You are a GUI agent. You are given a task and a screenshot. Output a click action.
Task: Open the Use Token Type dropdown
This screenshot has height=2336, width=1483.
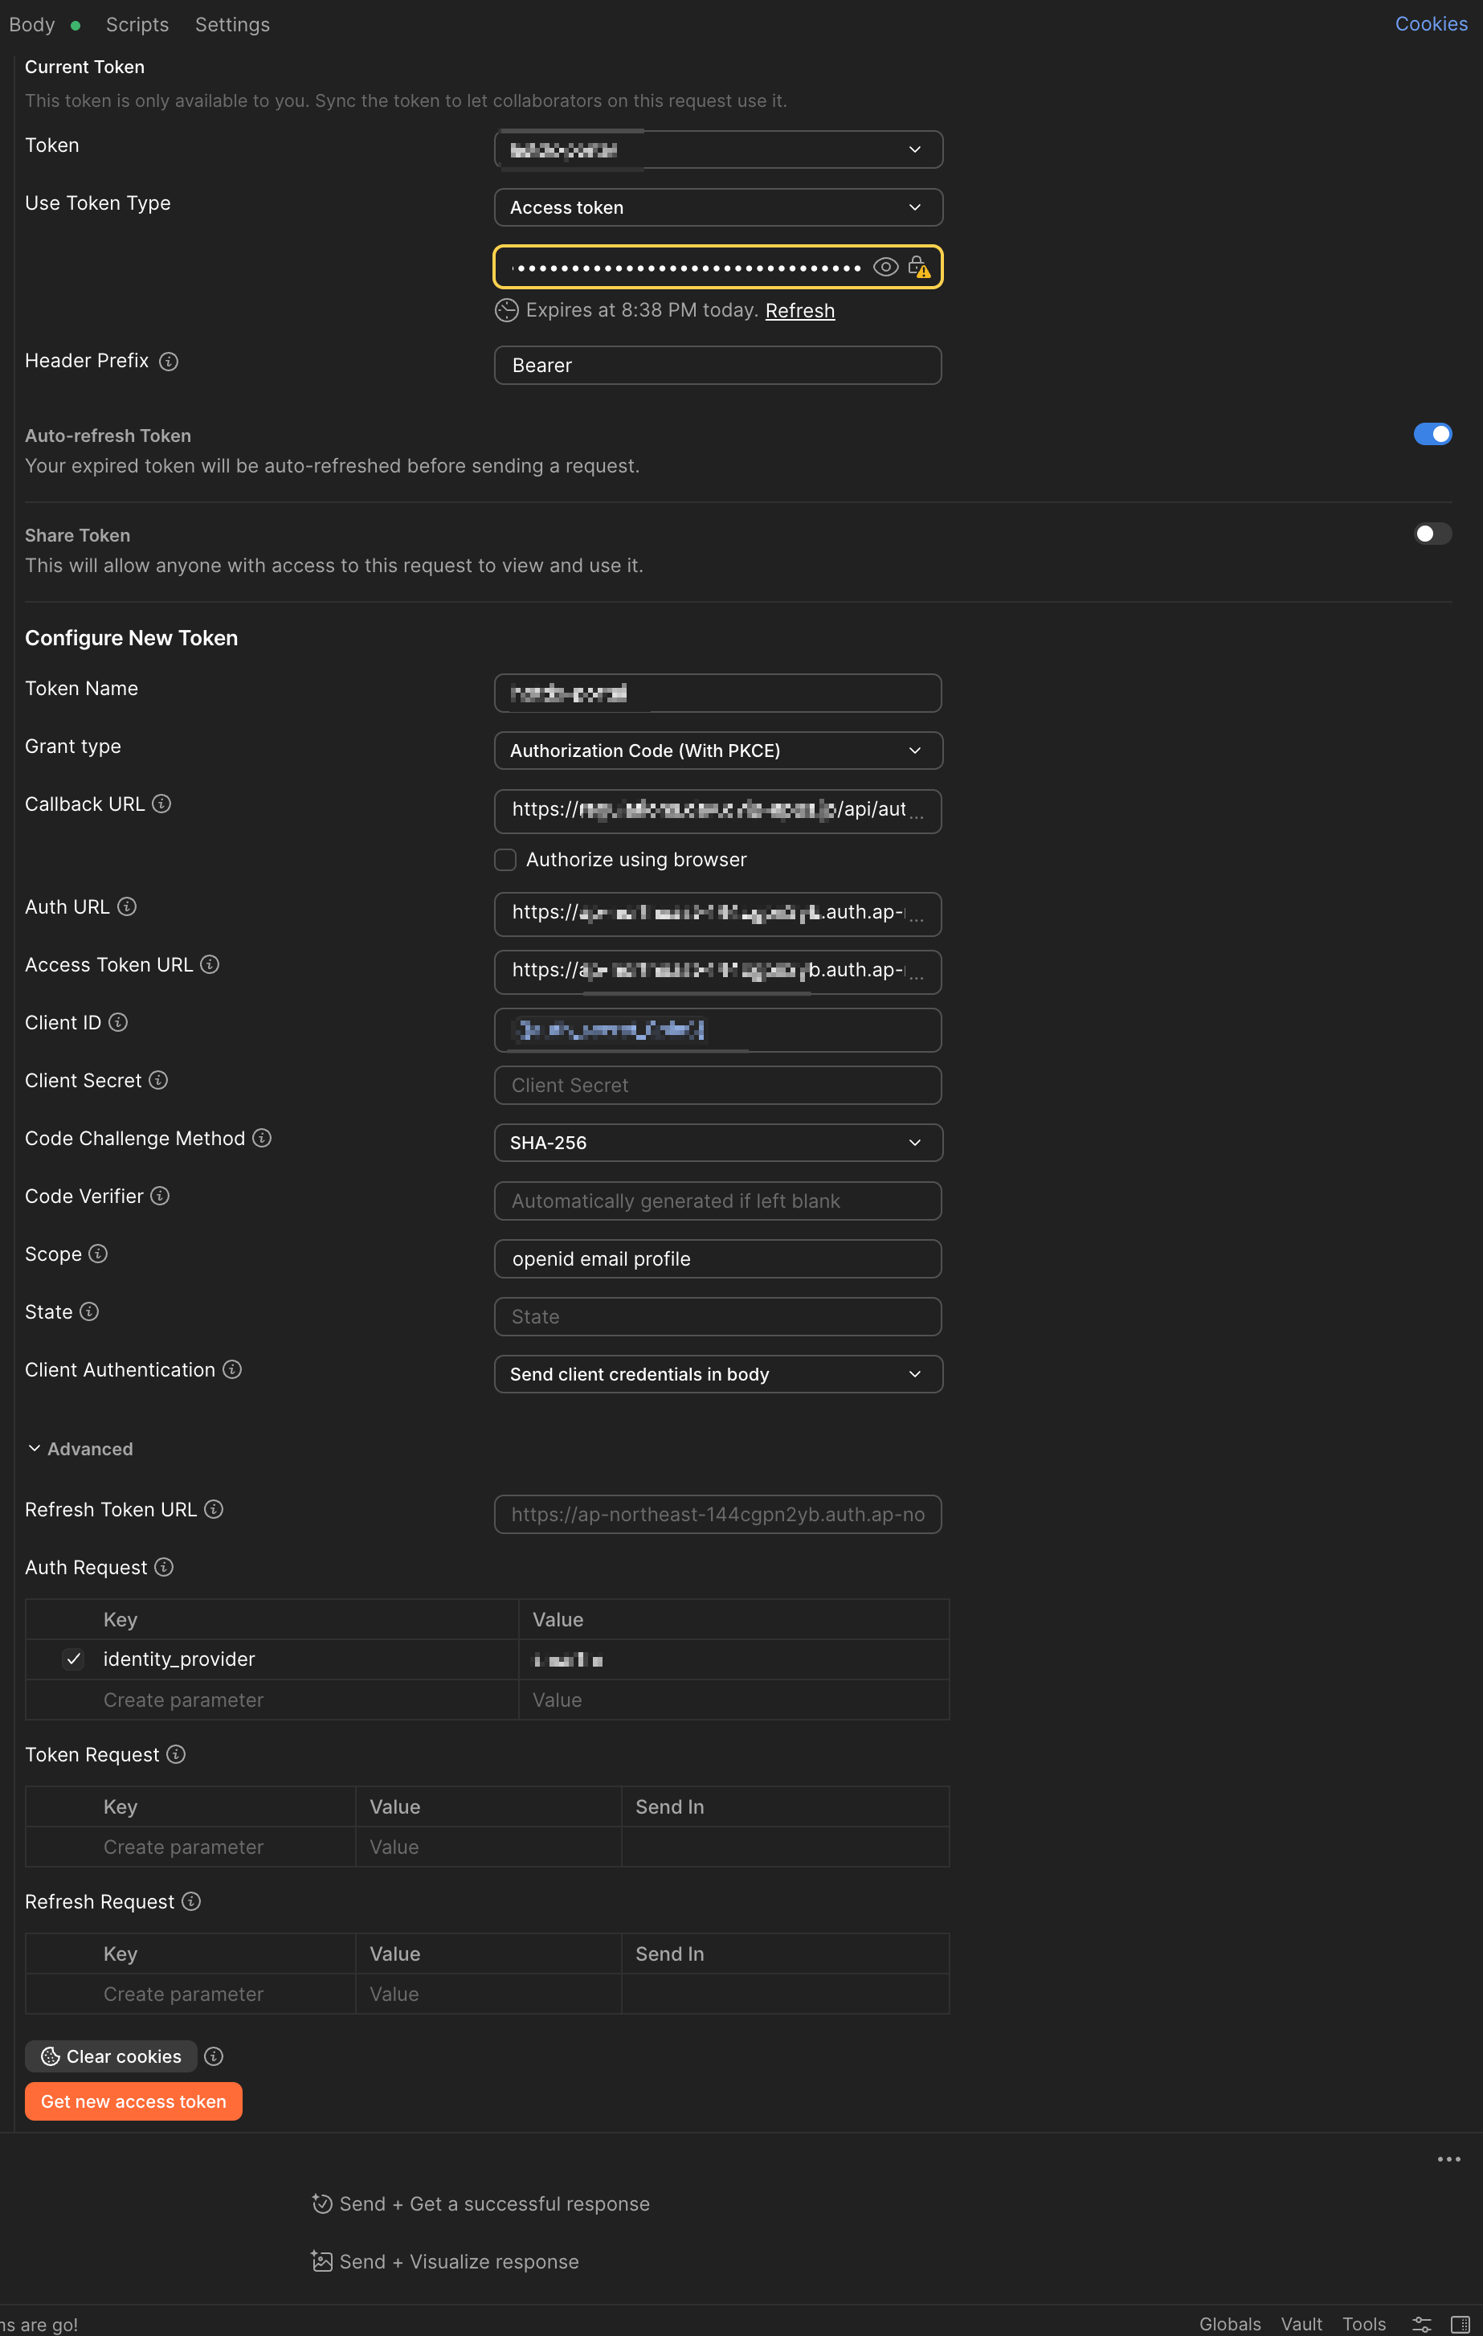[x=717, y=207]
